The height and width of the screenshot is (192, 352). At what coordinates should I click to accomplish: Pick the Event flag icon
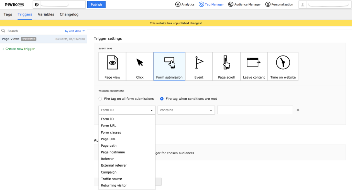click(199, 62)
